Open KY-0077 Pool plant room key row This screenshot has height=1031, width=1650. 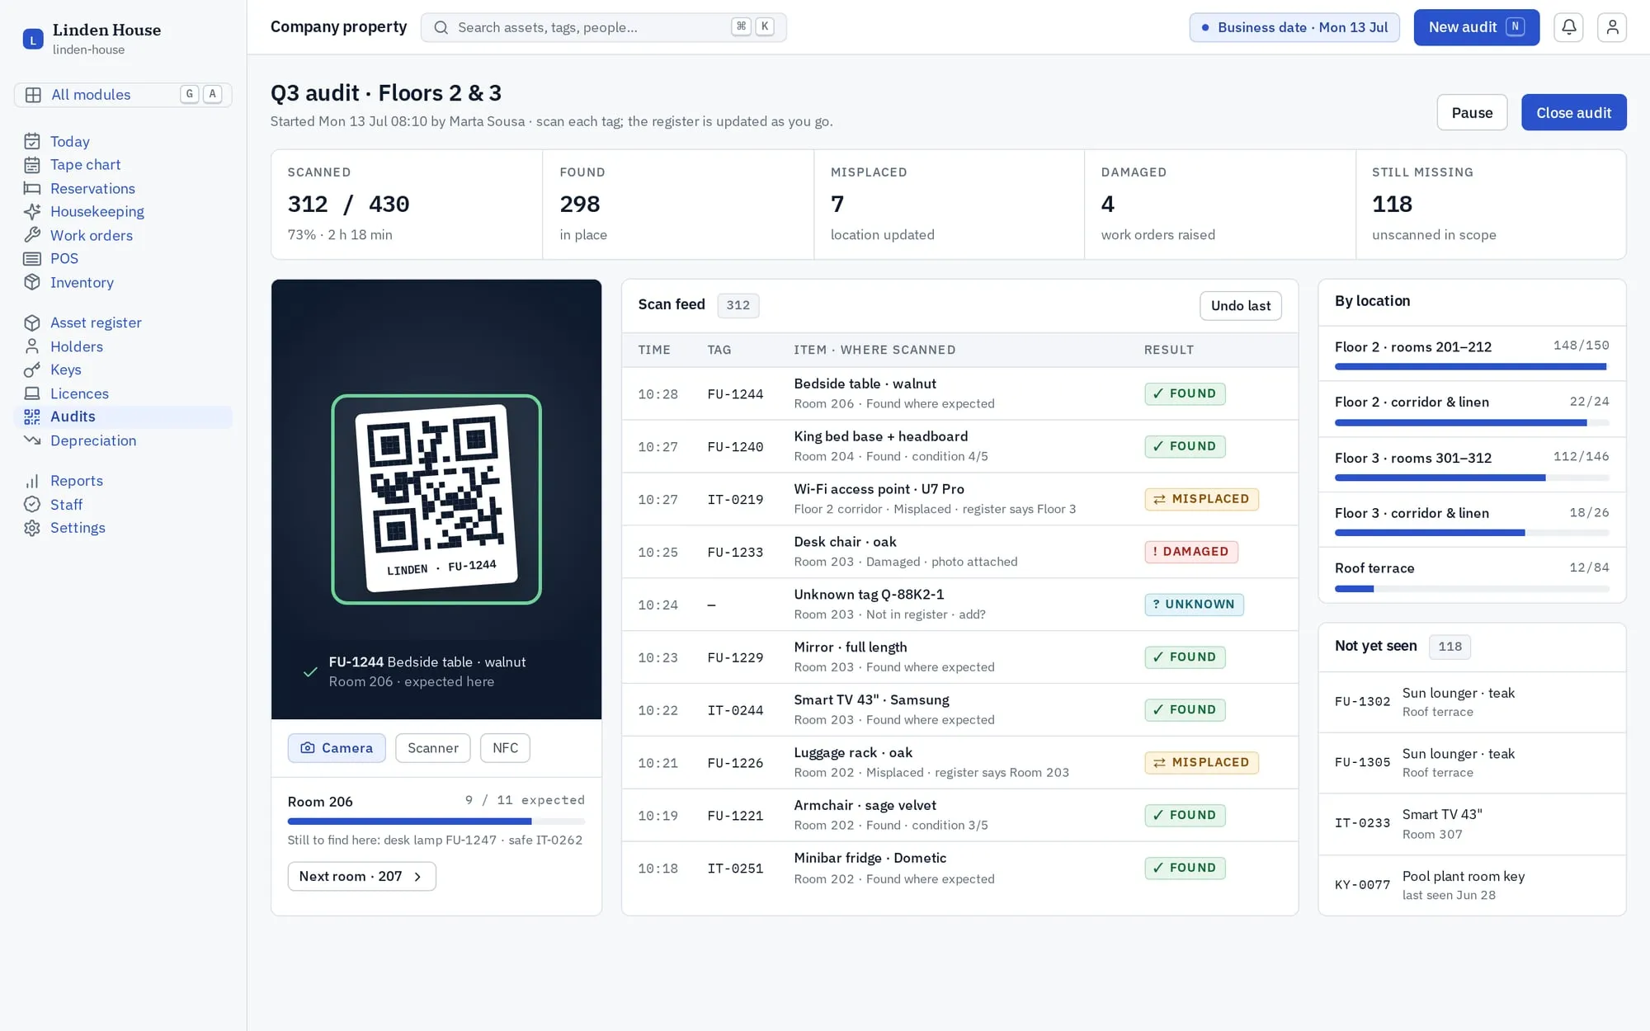coord(1472,885)
